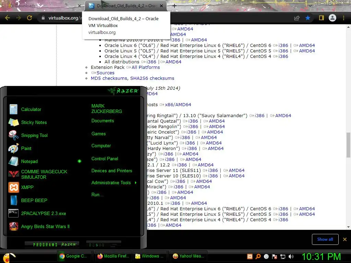Open tab search dropdown chevron
Image resolution: width=351 pixels, height=263 pixels.
tap(310, 5)
